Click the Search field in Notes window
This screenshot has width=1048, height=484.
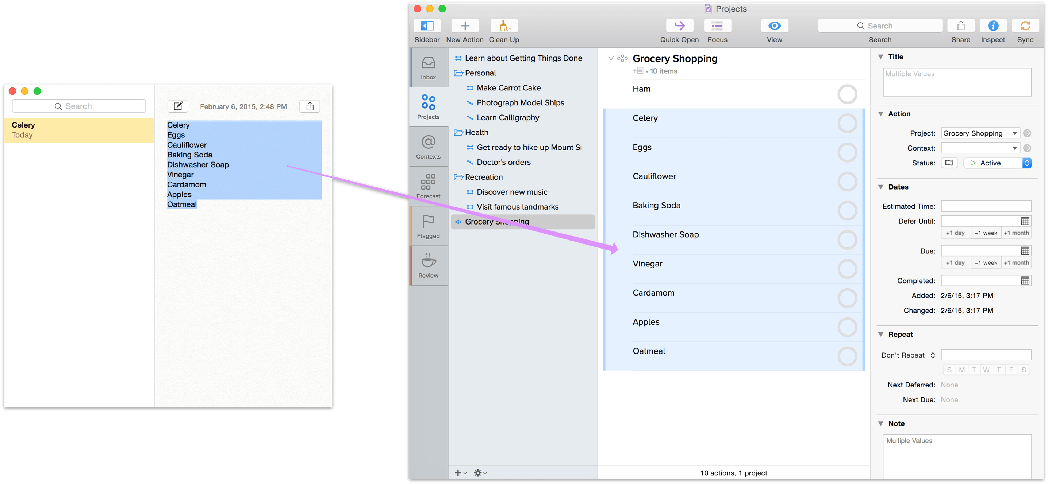tap(79, 106)
